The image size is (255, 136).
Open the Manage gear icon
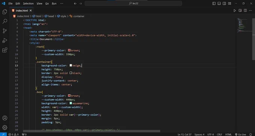point(5,127)
